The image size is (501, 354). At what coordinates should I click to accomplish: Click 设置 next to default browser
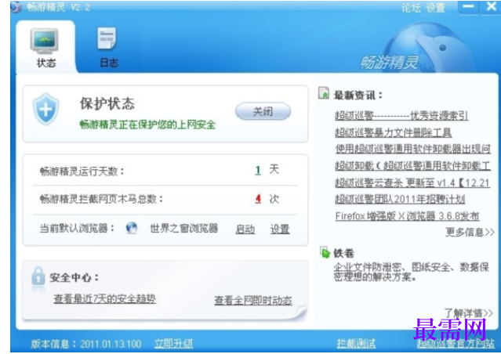coord(280,229)
